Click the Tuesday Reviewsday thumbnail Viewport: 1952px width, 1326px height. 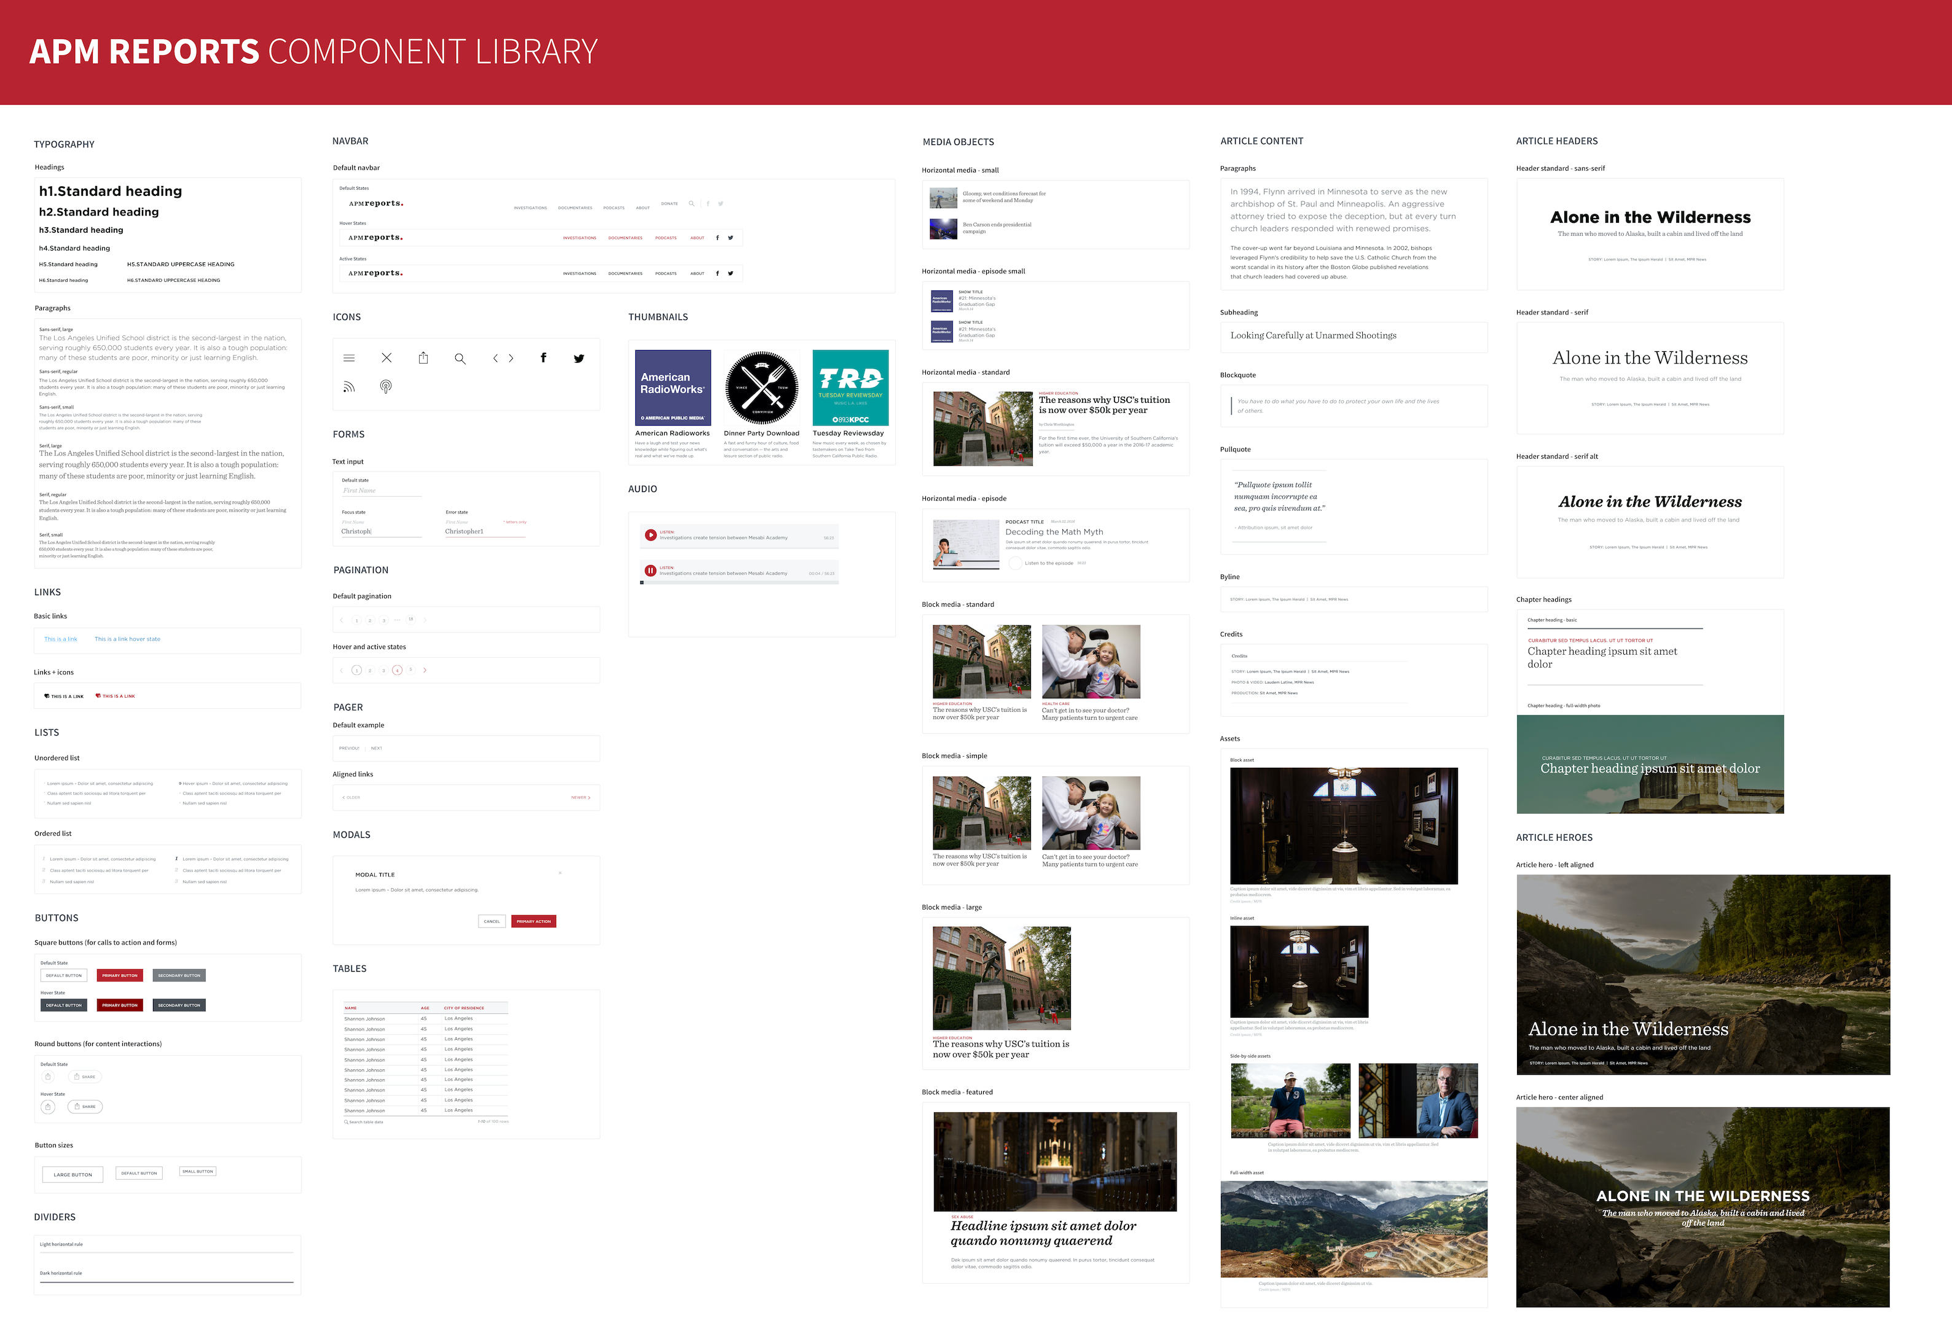(850, 388)
